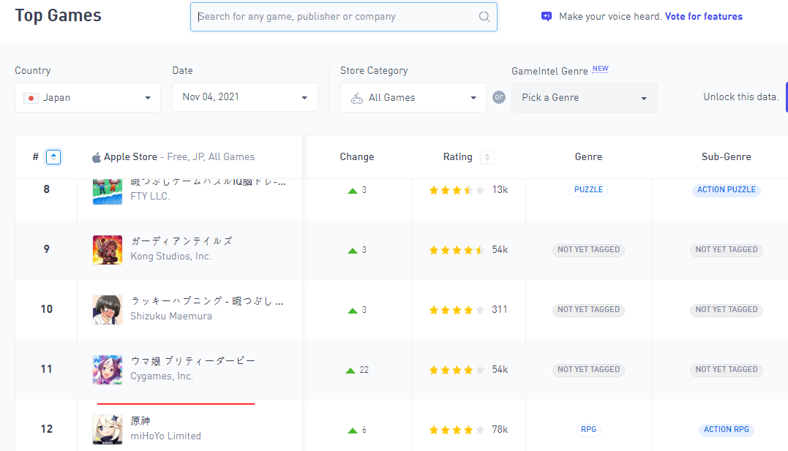Click rank number 10
Viewport: 788px width, 451px height.
[47, 309]
